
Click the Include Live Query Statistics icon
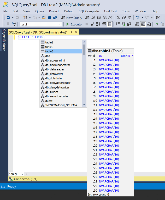pos(123,24)
